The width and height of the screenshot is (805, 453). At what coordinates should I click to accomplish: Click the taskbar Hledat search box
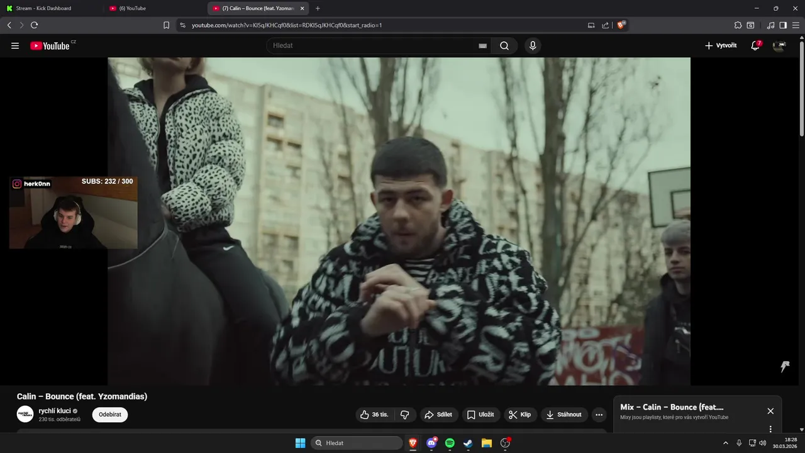pyautogui.click(x=357, y=443)
